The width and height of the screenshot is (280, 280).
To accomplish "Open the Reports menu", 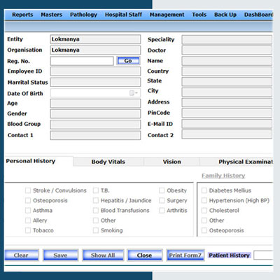I will (x=22, y=15).
